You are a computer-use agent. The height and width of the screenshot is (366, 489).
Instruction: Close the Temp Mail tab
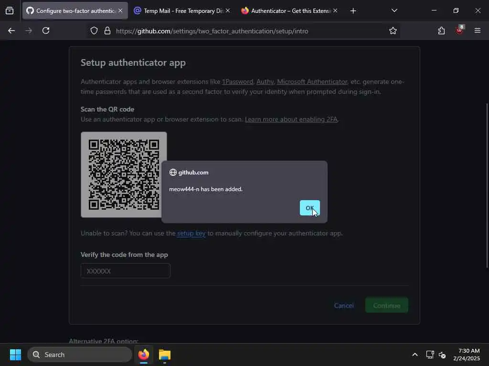point(228,10)
